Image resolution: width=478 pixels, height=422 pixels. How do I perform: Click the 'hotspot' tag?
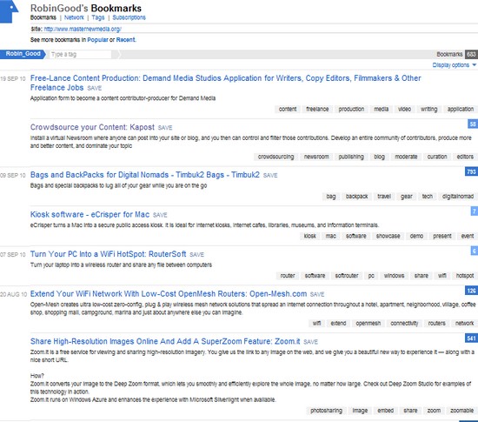(465, 276)
